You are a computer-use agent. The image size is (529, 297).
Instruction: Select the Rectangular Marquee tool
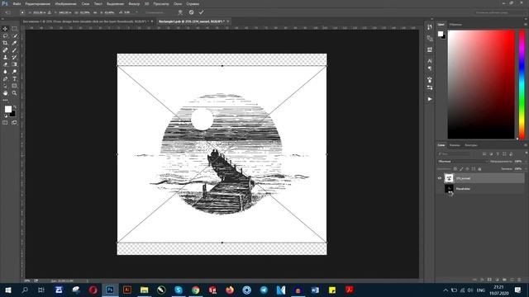[14, 29]
